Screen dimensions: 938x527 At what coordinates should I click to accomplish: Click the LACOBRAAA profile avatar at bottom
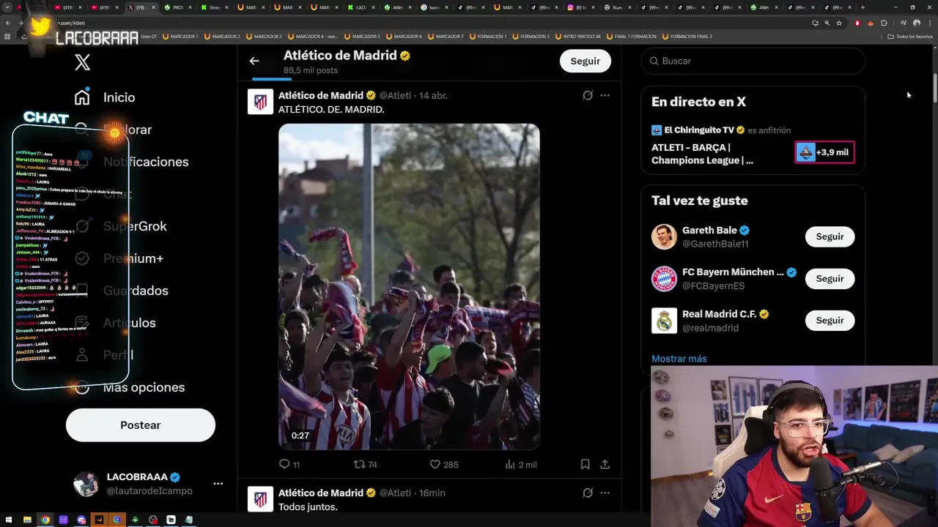click(x=86, y=484)
